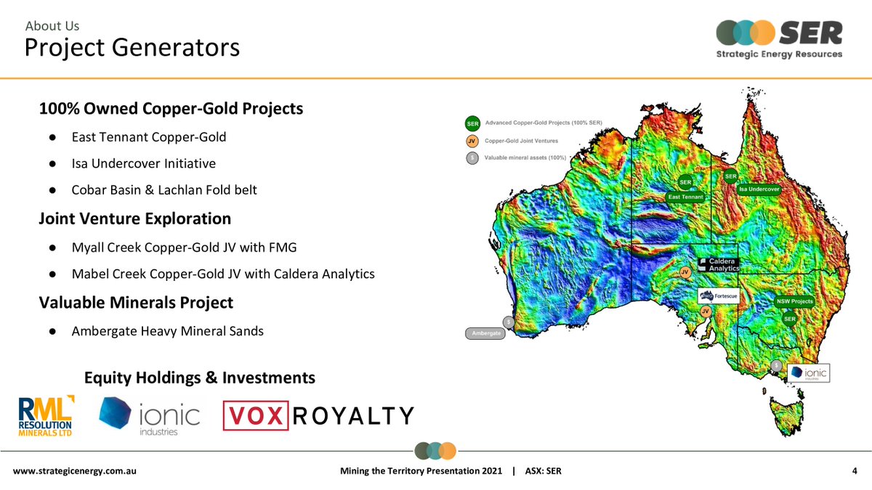Click the About Us heading
This screenshot has height=490, width=872.
pyautogui.click(x=52, y=26)
